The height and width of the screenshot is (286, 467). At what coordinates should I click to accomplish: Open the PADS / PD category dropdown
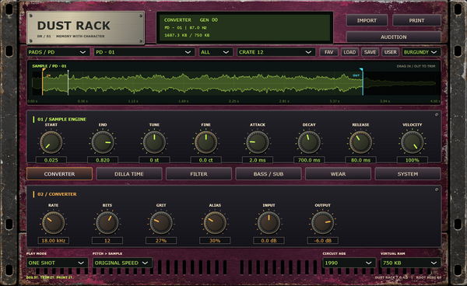pyautogui.click(x=58, y=52)
